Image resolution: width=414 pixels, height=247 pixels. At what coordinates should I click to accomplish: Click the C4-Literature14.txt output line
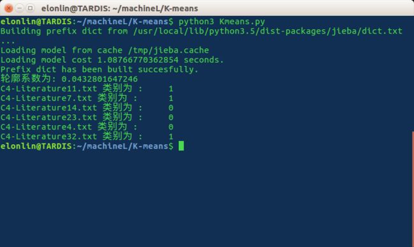87,107
